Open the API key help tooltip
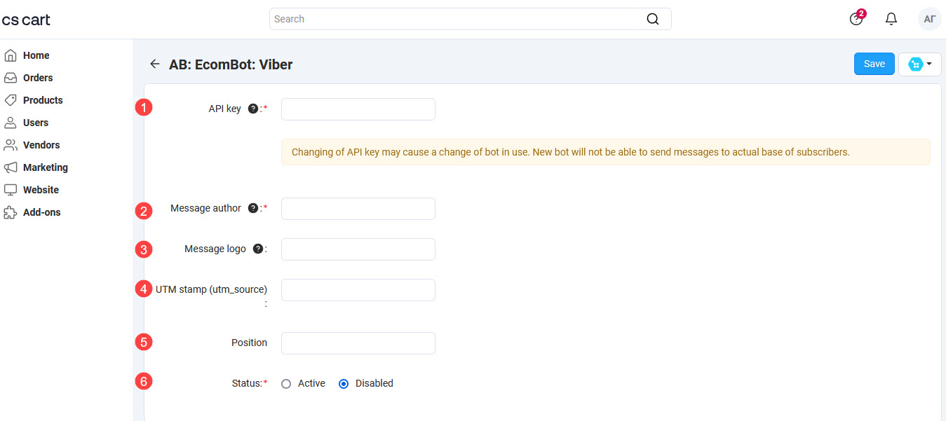This screenshot has height=421, width=946. 254,108
